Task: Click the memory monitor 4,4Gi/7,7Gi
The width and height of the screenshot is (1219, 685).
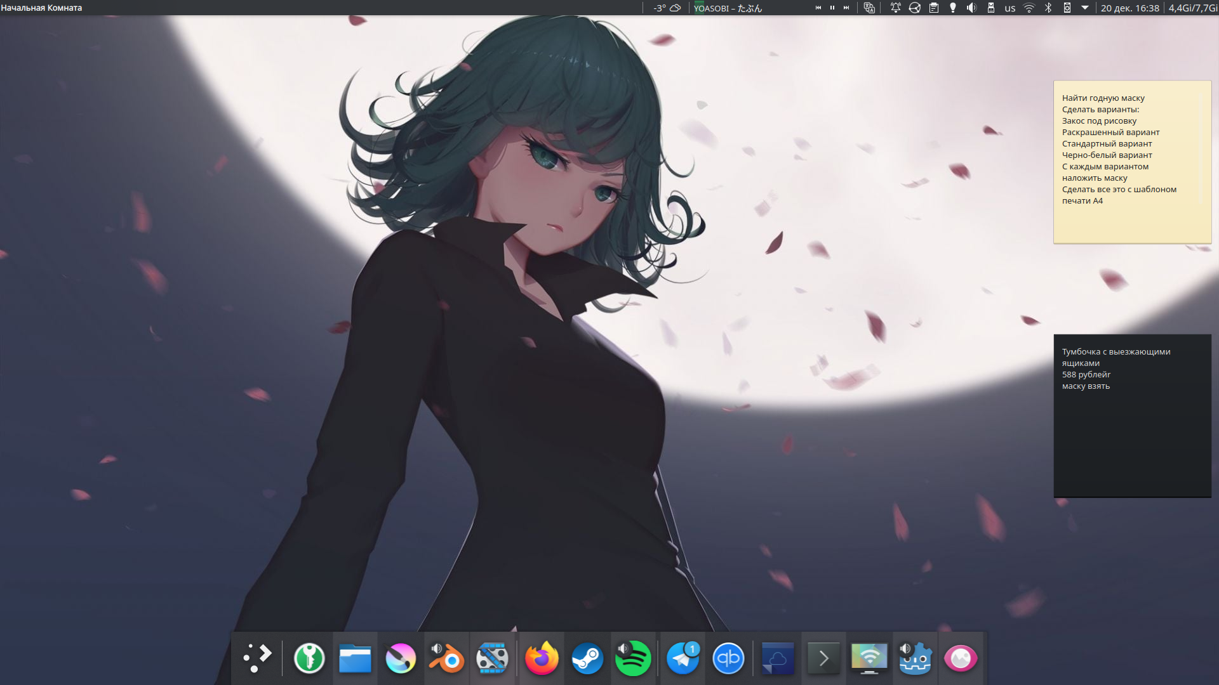Action: click(1192, 8)
